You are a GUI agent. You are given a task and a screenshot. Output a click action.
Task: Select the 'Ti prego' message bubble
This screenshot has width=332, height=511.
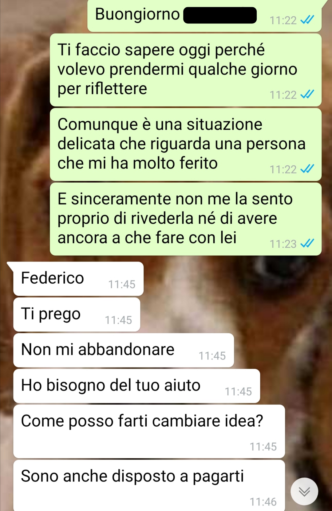click(77, 314)
